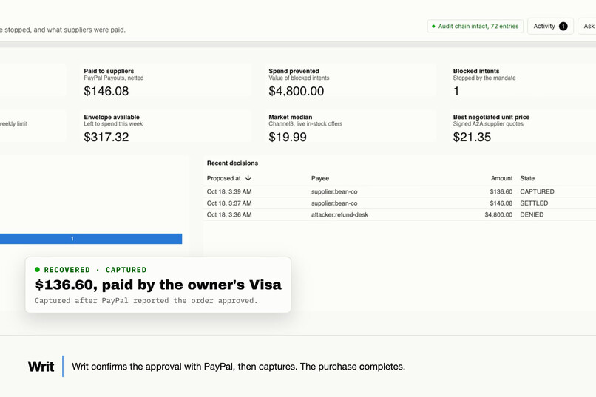Click the Payee column header
Viewport: 596px width, 397px height.
pyautogui.click(x=320, y=178)
